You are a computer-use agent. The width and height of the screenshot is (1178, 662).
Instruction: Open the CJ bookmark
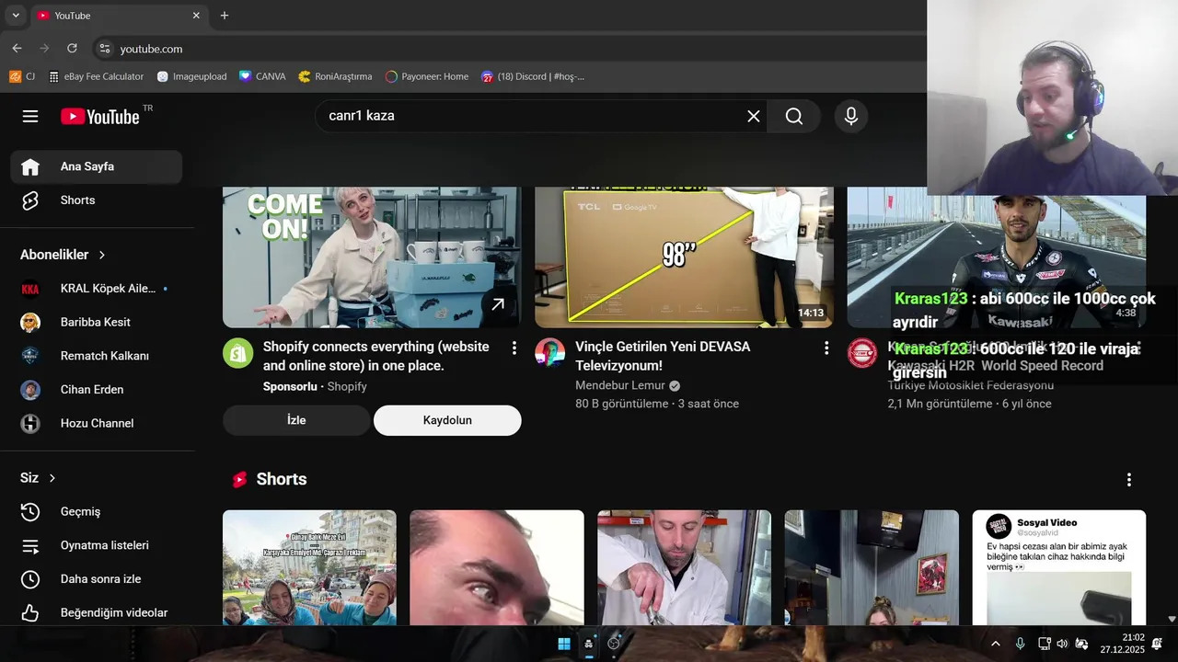23,76
